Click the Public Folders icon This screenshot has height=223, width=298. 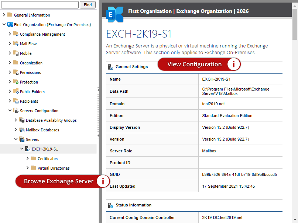[x=16, y=91]
